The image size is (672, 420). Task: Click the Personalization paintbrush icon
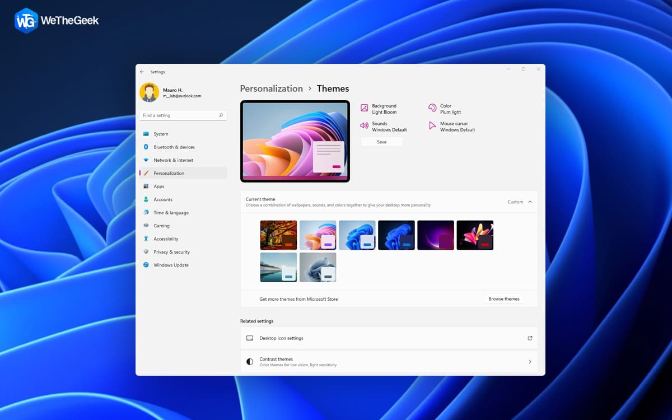tap(146, 173)
